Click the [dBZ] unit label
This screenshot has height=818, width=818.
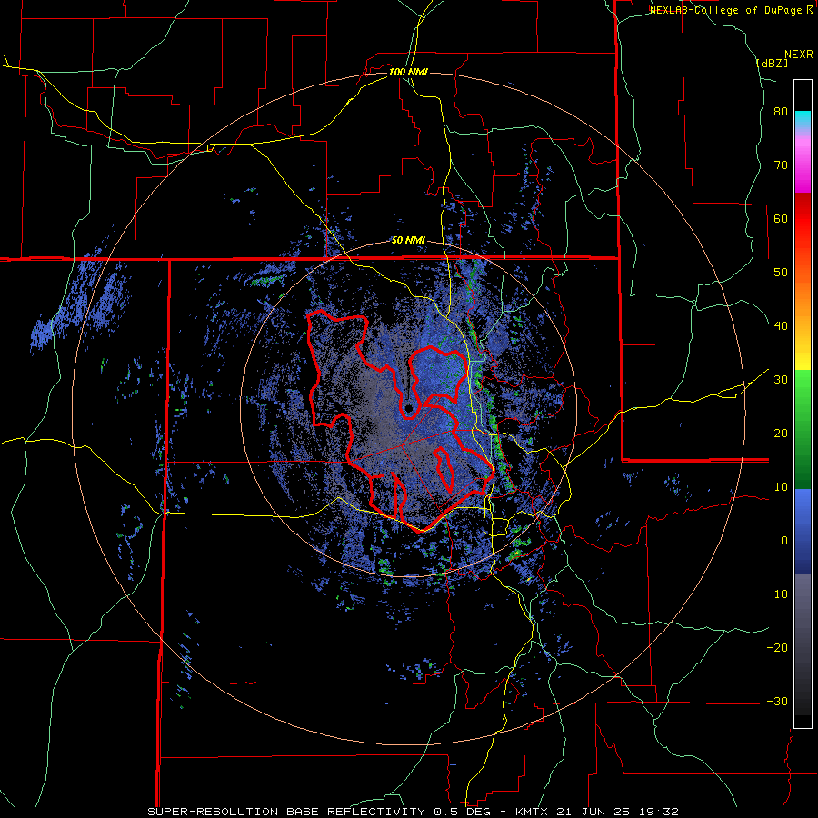coord(772,63)
